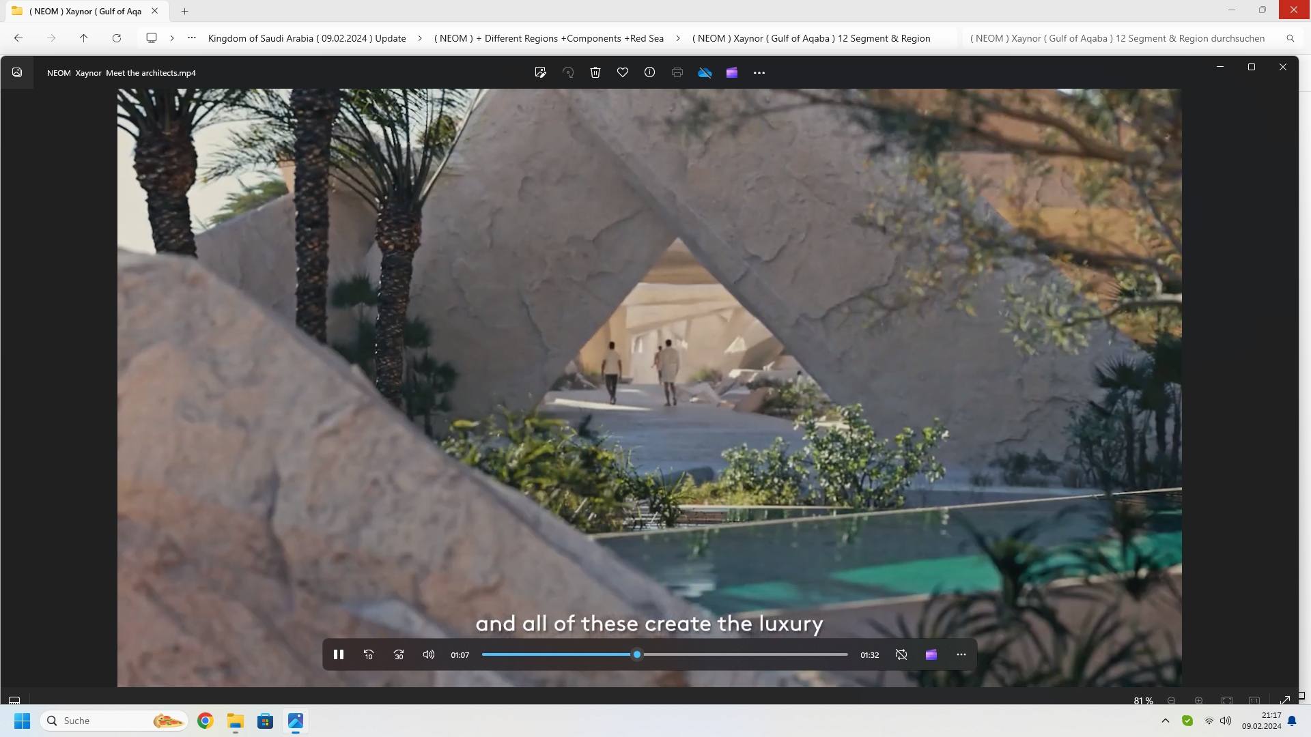Toggle the filmstrip icon at bottom left
Screen dimensions: 1311x737
14,700
